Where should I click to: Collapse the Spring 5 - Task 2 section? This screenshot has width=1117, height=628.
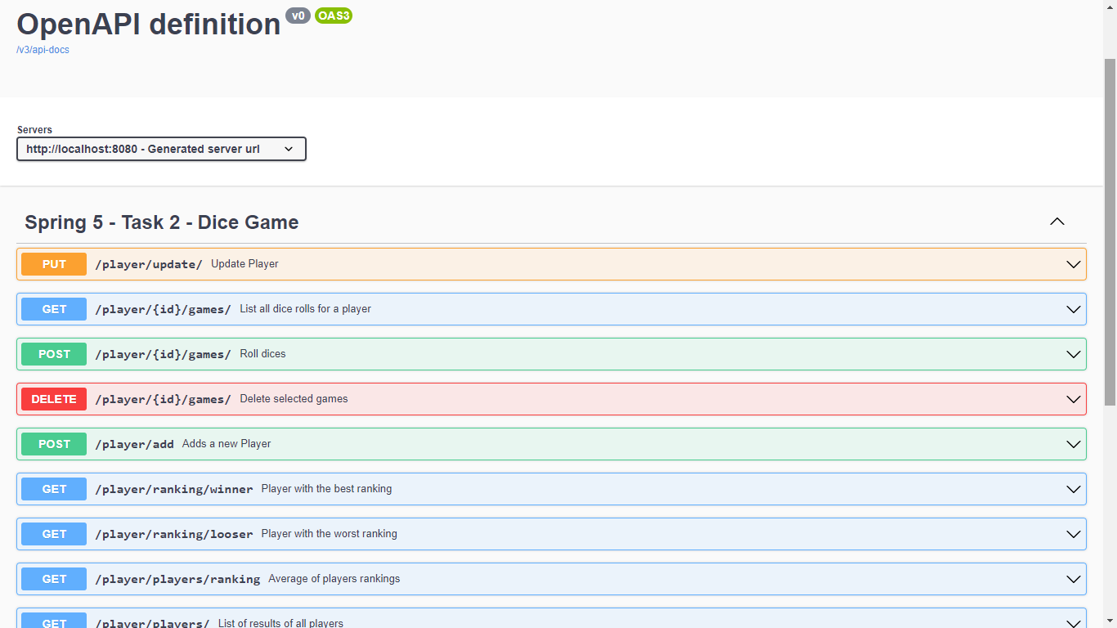click(1056, 222)
